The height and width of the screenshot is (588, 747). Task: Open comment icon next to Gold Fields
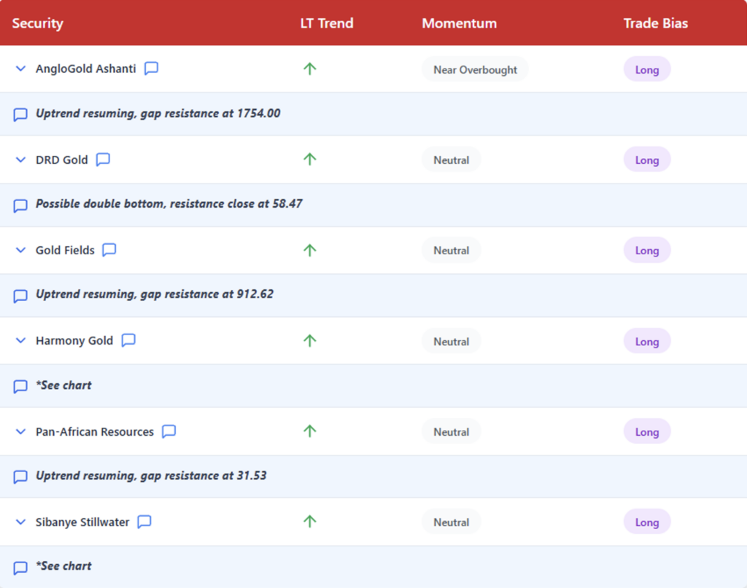tap(109, 250)
